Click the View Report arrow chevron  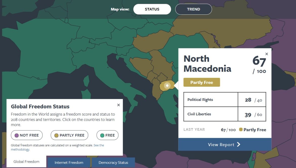239,144
